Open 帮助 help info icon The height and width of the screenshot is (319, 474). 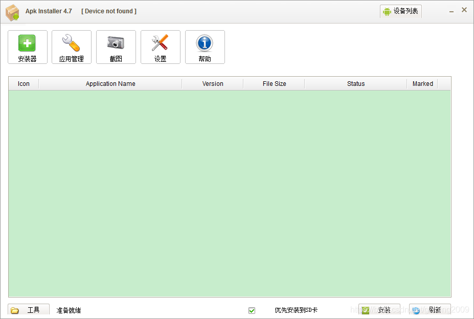pyautogui.click(x=205, y=43)
